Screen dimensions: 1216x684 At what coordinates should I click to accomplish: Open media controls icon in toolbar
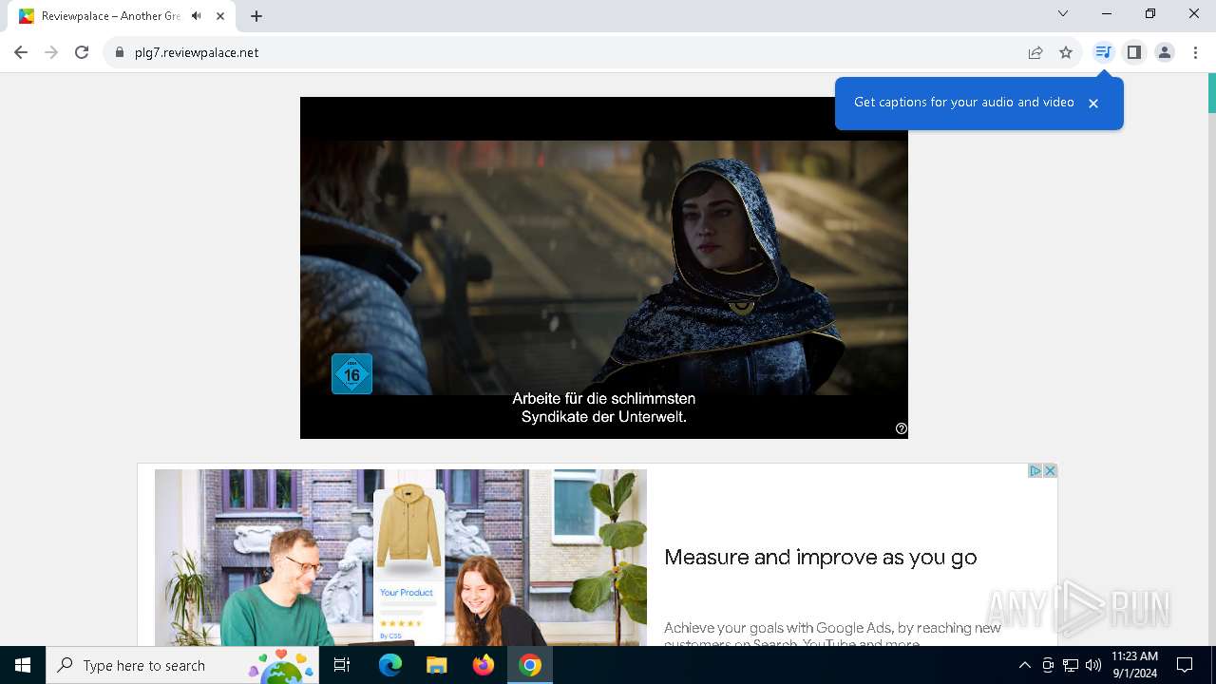coord(1103,52)
